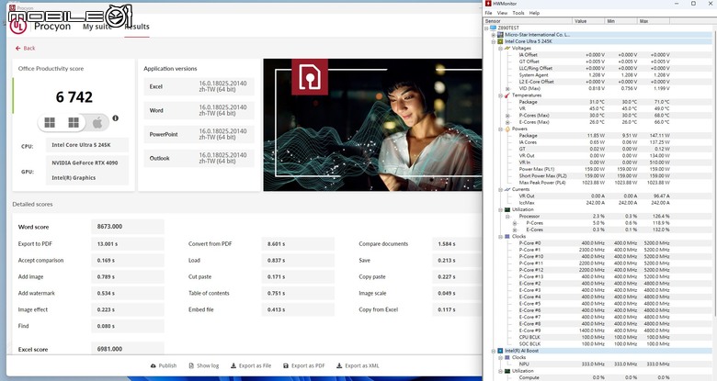The height and width of the screenshot is (381, 717).
Task: Click the Value column header
Action: tap(588, 21)
